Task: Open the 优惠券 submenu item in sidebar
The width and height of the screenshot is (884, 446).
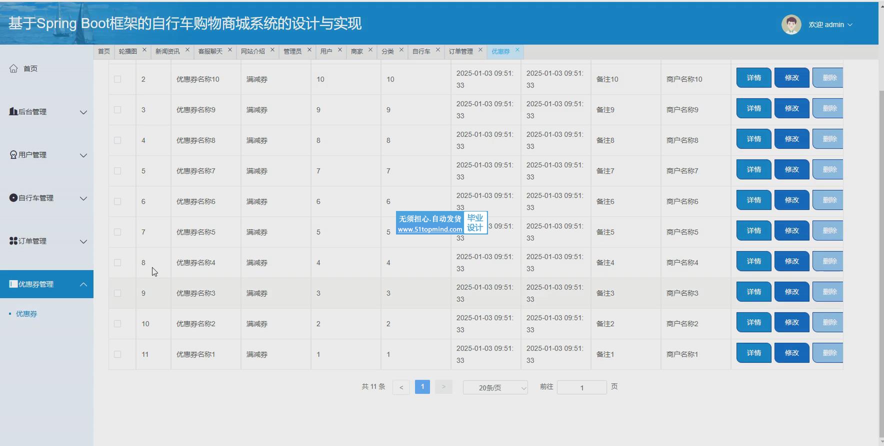Action: [x=26, y=314]
